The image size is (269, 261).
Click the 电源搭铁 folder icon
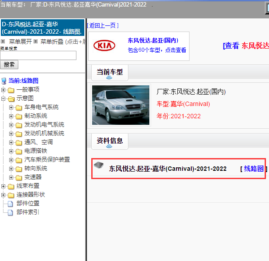click(x=19, y=152)
